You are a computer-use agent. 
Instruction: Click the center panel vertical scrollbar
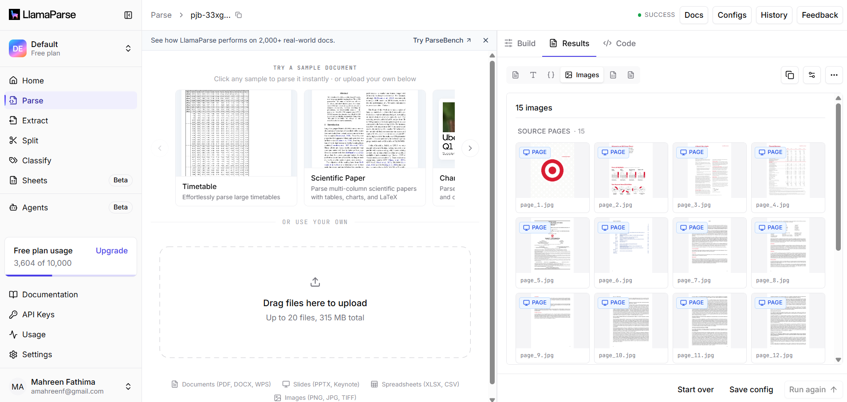[x=492, y=222]
